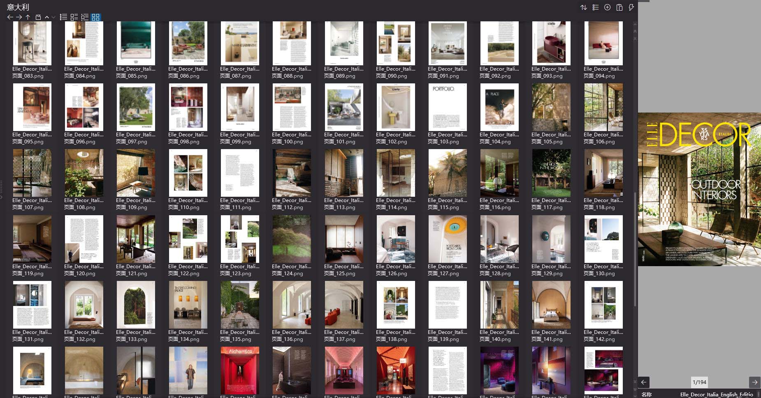Click the new folder icon in toolbar

pos(38,17)
